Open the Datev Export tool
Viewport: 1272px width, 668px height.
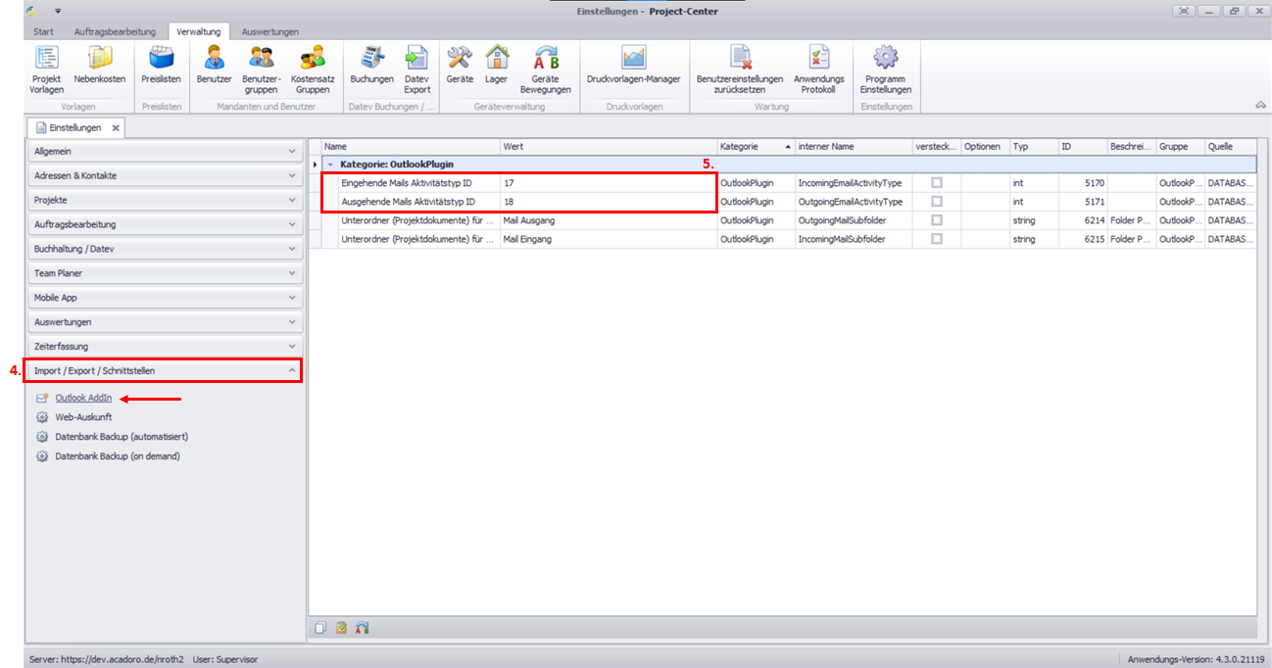coord(416,69)
